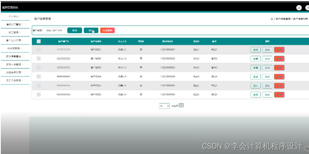Image resolution: width=309 pixels, height=154 pixels.
Task: Click 修改 for 客户名称1 row
Action: click(268, 50)
